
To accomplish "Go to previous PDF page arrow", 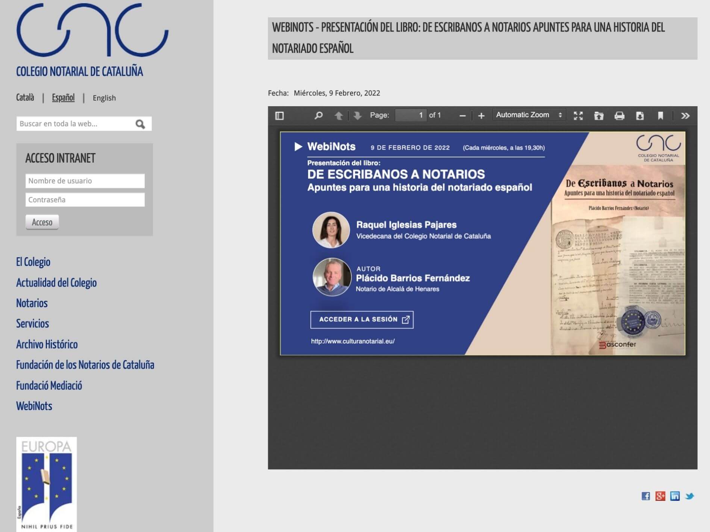I will pyautogui.click(x=338, y=116).
